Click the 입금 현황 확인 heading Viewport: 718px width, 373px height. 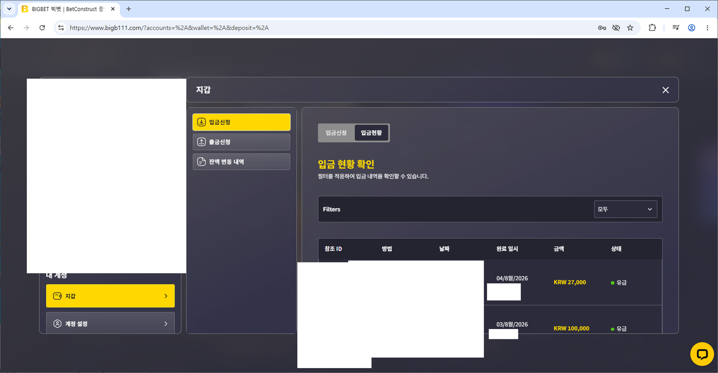coord(346,164)
